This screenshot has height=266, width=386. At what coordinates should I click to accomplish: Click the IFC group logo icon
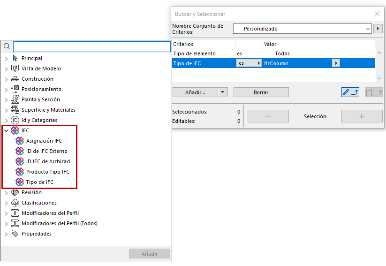point(15,130)
